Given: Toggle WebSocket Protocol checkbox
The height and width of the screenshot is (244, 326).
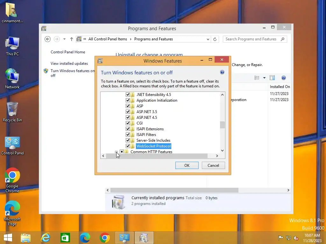Looking at the screenshot, I should click(x=128, y=146).
